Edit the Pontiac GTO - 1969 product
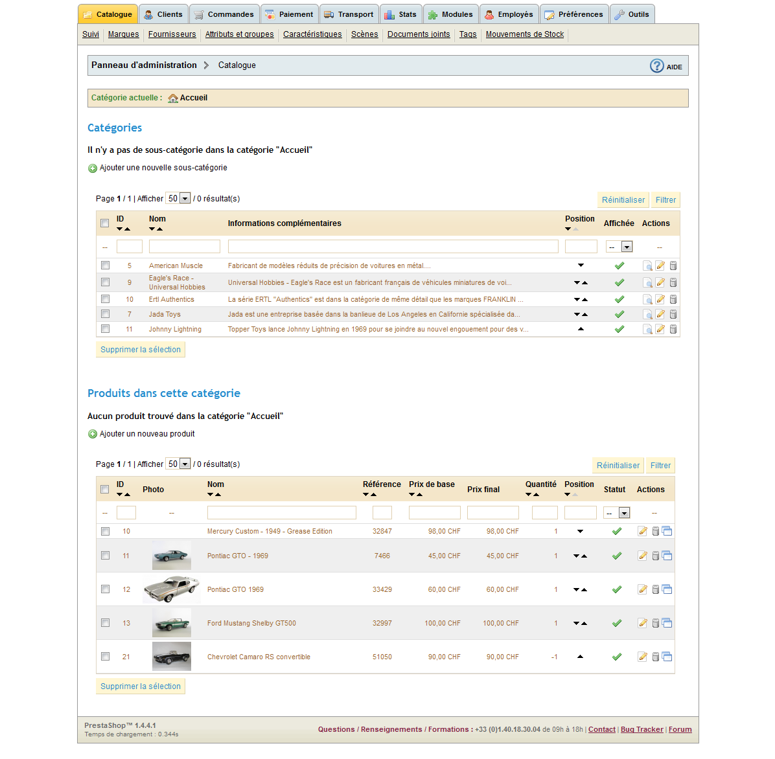Screen dimensions: 775x759 click(642, 556)
